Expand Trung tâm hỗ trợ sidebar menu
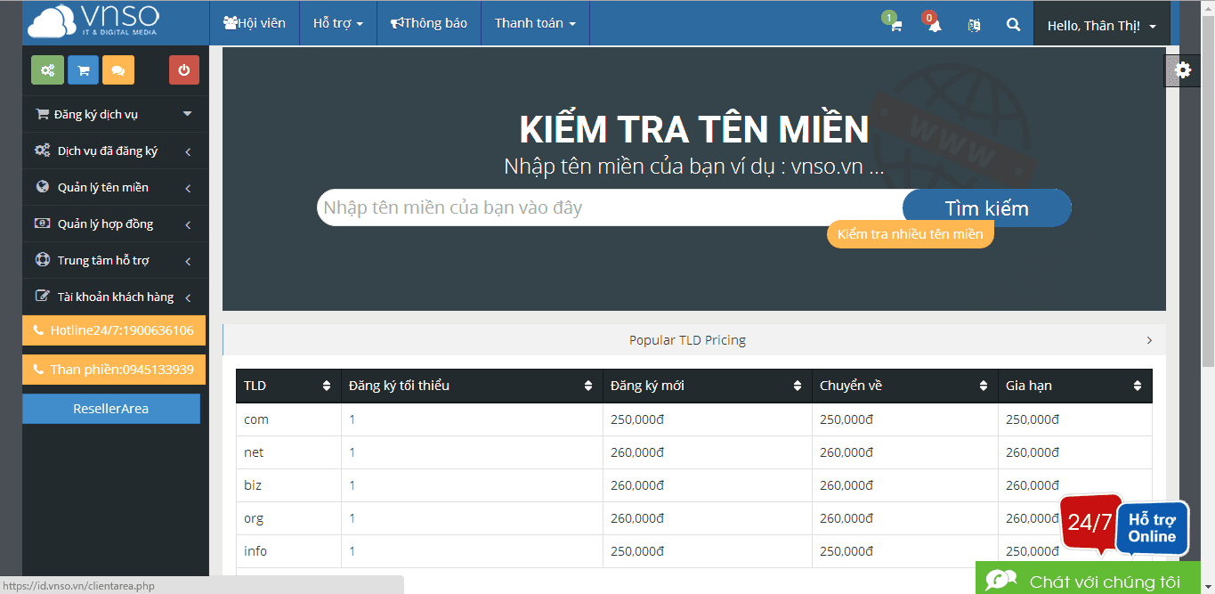The width and height of the screenshot is (1215, 594). pos(115,260)
